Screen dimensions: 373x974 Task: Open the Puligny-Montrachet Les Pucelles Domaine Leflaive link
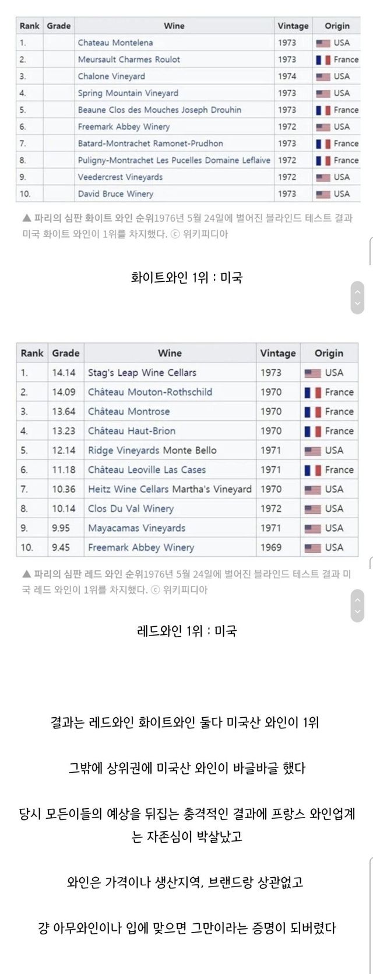pos(174,160)
